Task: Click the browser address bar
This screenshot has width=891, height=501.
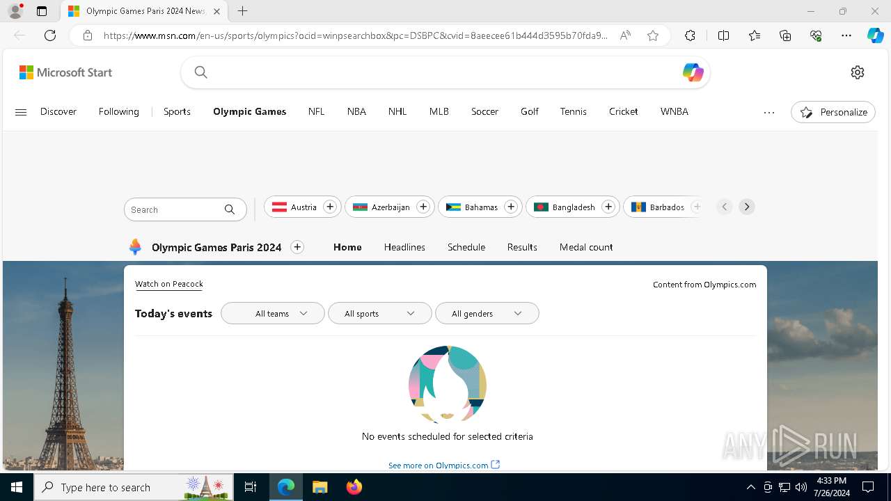Action: click(x=355, y=35)
